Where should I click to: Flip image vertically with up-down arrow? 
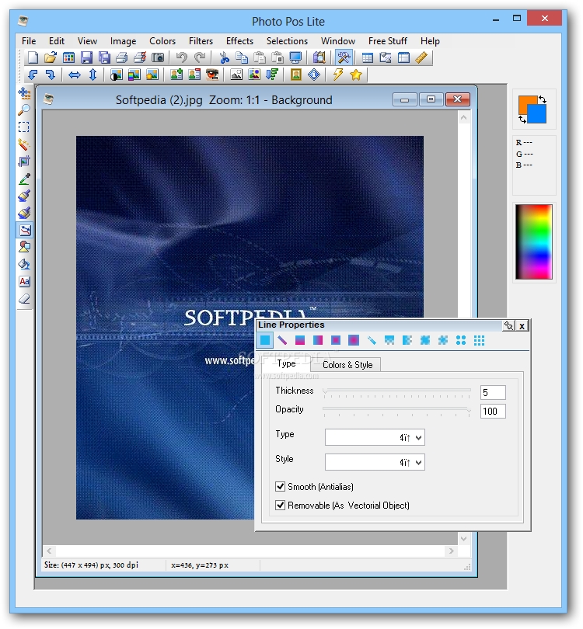(x=93, y=75)
